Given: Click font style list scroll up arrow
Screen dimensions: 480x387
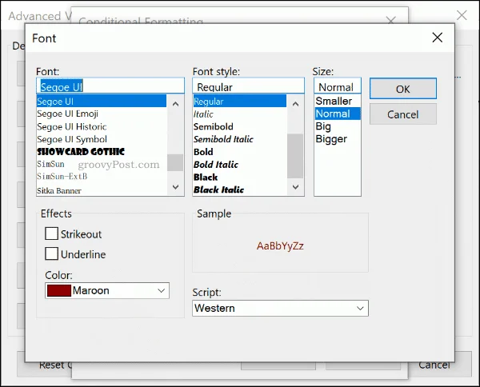Looking at the screenshot, I should pos(295,104).
